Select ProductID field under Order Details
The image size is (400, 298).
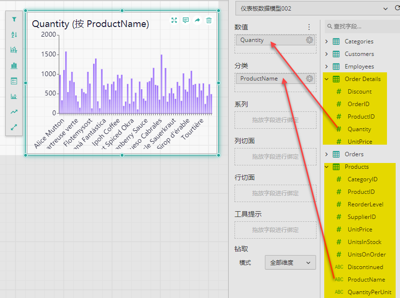[x=361, y=117]
